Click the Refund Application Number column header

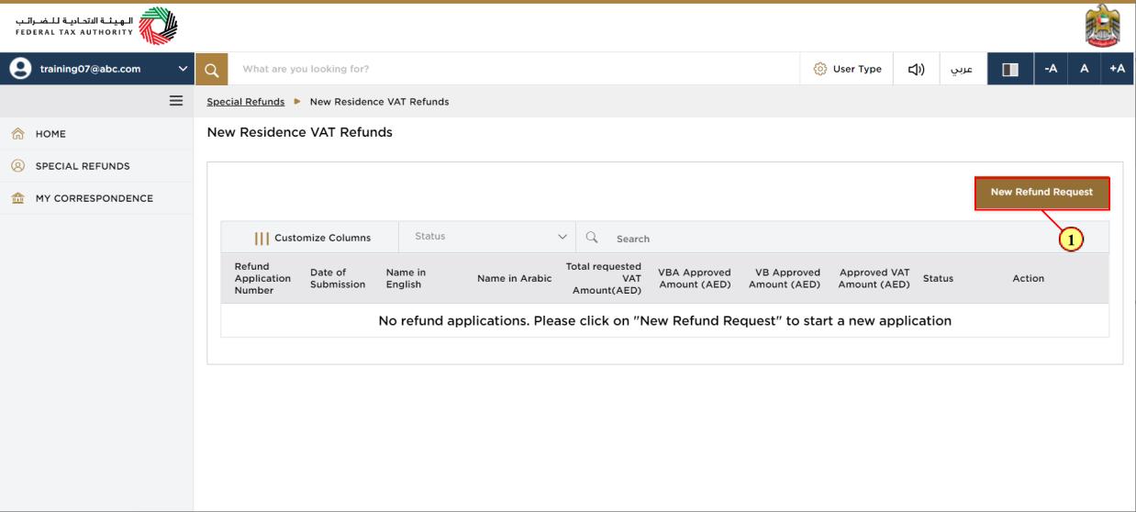coord(262,278)
